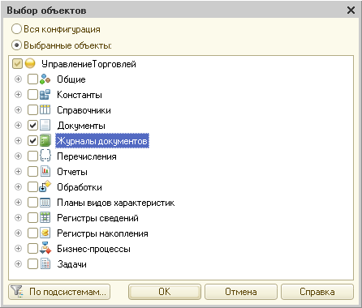Select the Регистры сведений label
Viewport: 362px width, 308px height.
coord(97,218)
